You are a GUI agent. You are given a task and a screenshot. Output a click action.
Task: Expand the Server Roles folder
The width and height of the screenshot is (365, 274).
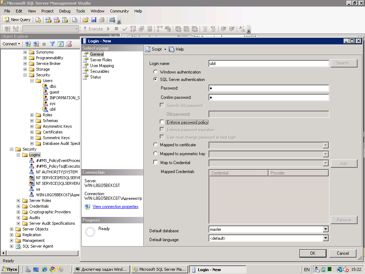pyautogui.click(x=19, y=201)
